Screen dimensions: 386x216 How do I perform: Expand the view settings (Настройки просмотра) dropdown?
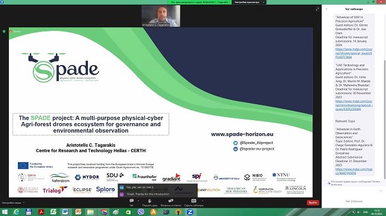249,2
